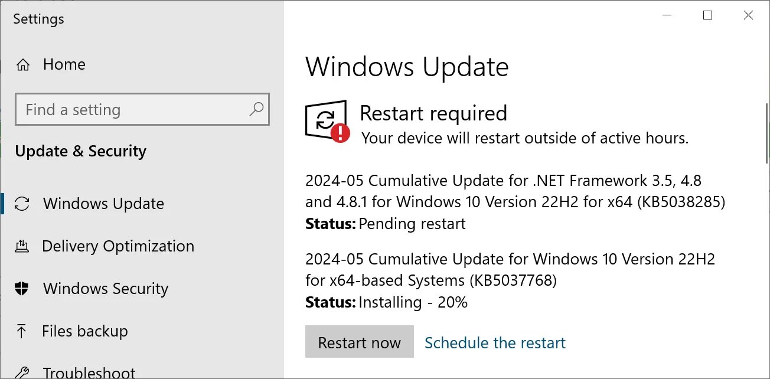Click the Files backup arrow icon
The width and height of the screenshot is (770, 379).
[22, 331]
